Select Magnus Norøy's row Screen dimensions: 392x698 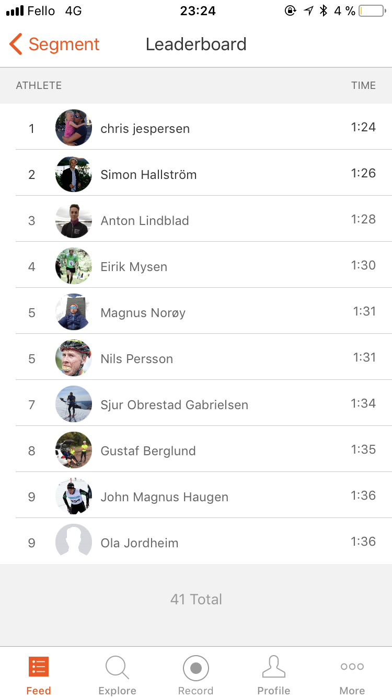[196, 312]
